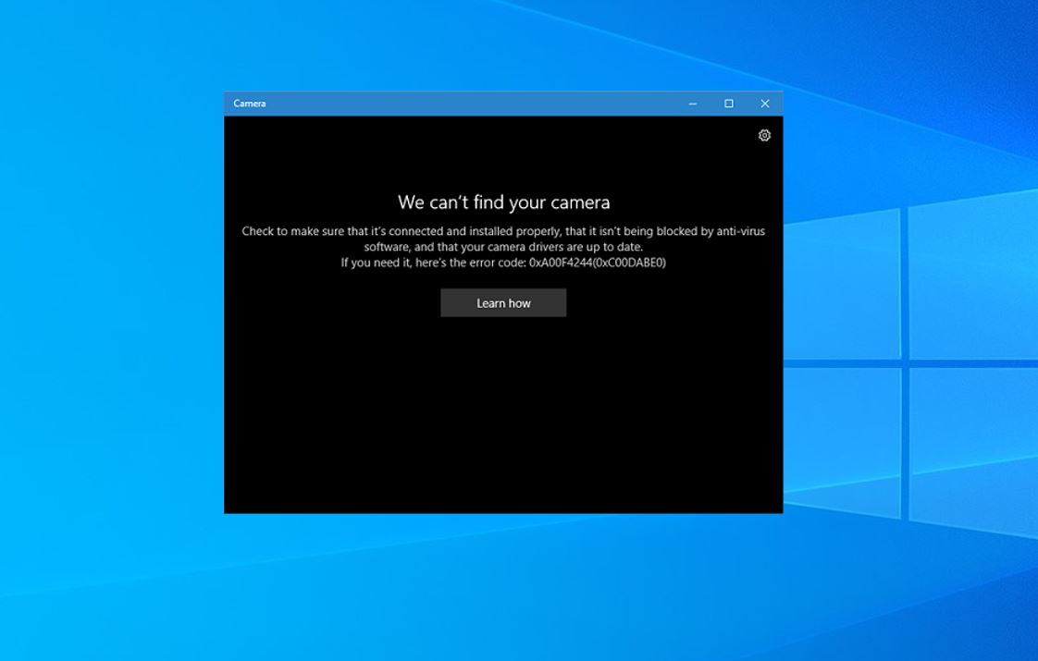Close the Camera window
Screen dimensions: 1038x661
pos(764,104)
